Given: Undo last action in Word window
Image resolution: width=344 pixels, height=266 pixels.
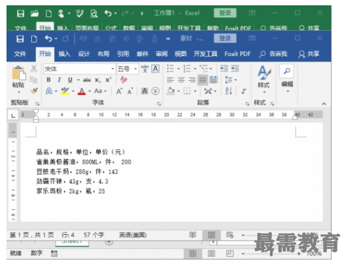Looking at the screenshot, I should click(48, 39).
